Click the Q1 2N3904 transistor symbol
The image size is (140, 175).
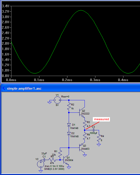[66, 160]
